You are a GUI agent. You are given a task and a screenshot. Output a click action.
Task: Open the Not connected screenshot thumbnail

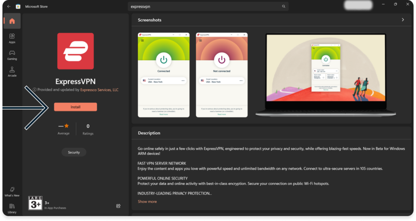pyautogui.click(x=221, y=75)
